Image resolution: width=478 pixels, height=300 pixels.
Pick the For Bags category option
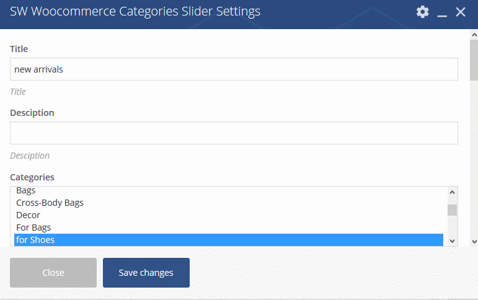[229, 227]
